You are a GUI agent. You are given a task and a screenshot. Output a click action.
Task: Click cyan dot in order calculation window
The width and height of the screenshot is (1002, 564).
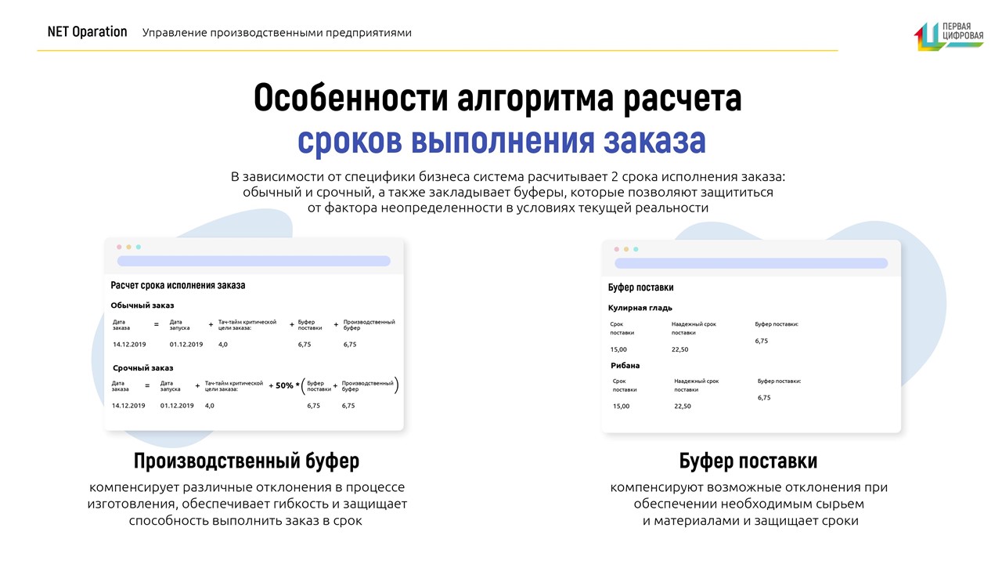pos(139,247)
